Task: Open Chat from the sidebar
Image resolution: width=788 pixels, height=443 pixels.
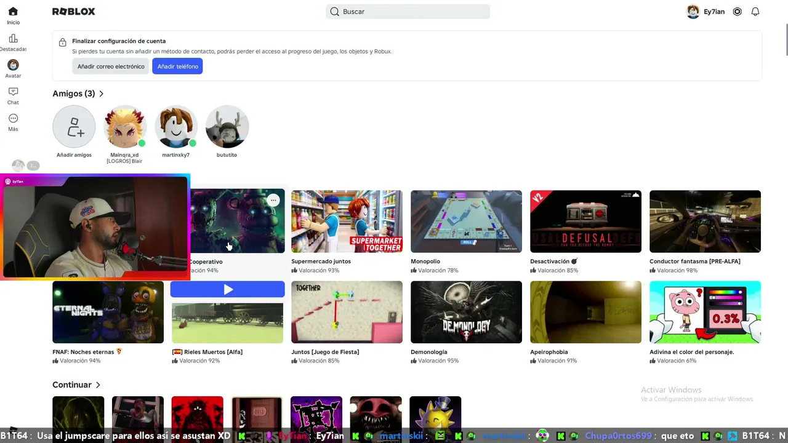Action: 13,92
